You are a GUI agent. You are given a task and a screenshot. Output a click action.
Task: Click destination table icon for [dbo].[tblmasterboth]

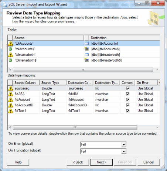click(87, 55)
